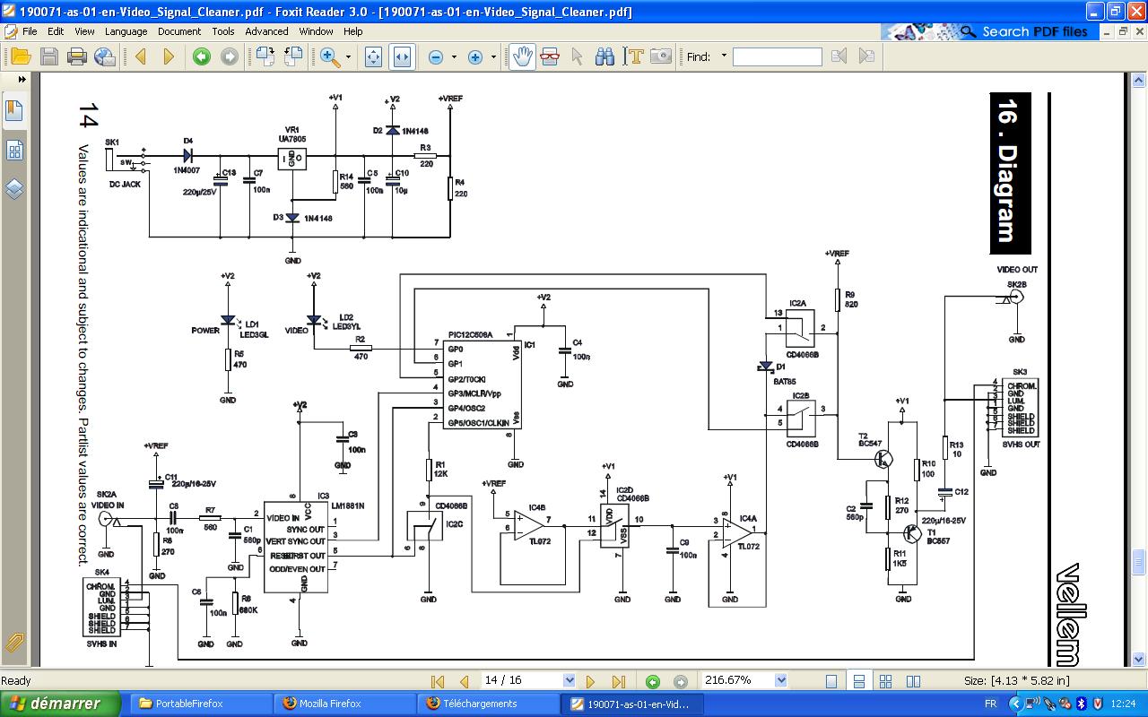
Task: Click green Previous View in status bar
Action: (x=653, y=681)
